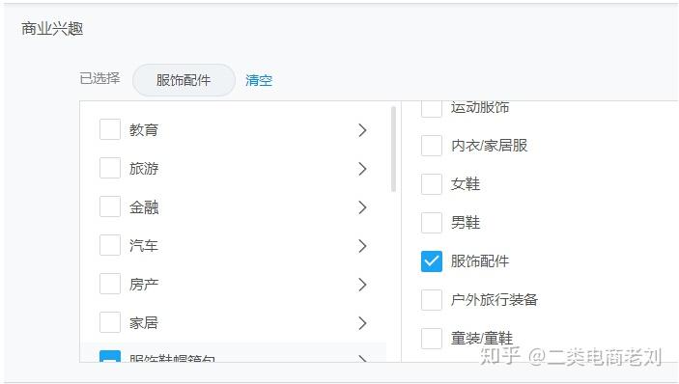Check the 汽车 checkbox
The width and height of the screenshot is (679, 384).
point(110,246)
